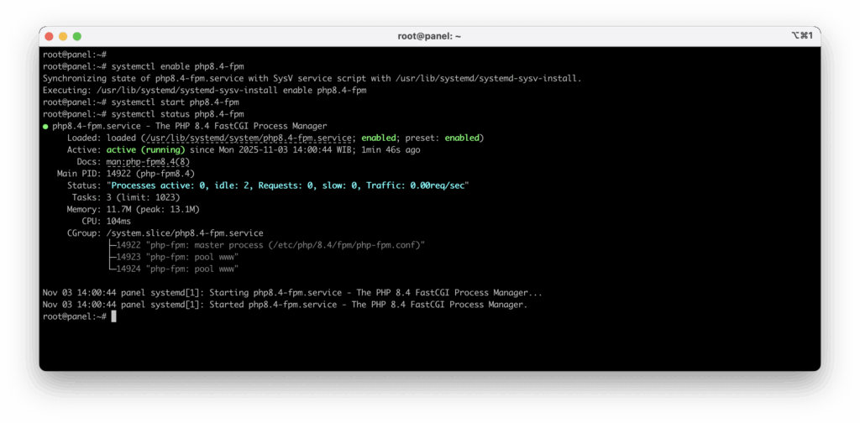Viewport: 860px width, 423px height.
Task: Place cursor at the final empty prompt
Action: click(x=113, y=316)
